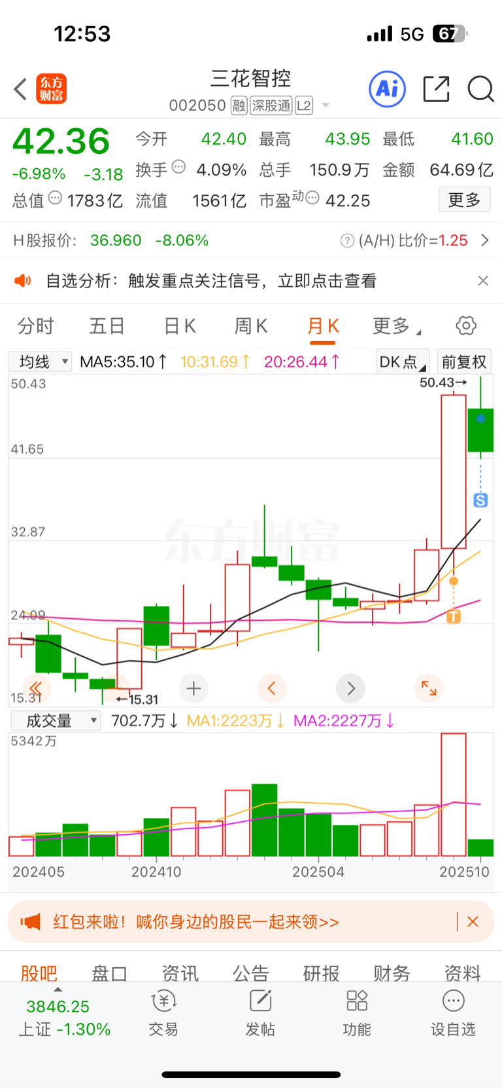
Task: Open the search magnifier icon
Action: click(x=480, y=89)
